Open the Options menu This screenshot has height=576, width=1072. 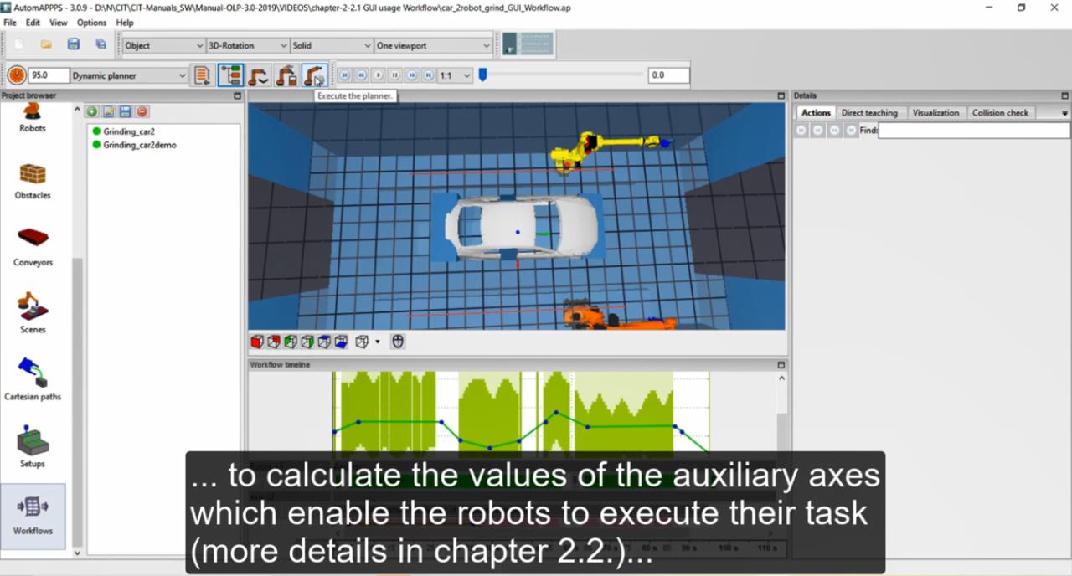[x=91, y=23]
